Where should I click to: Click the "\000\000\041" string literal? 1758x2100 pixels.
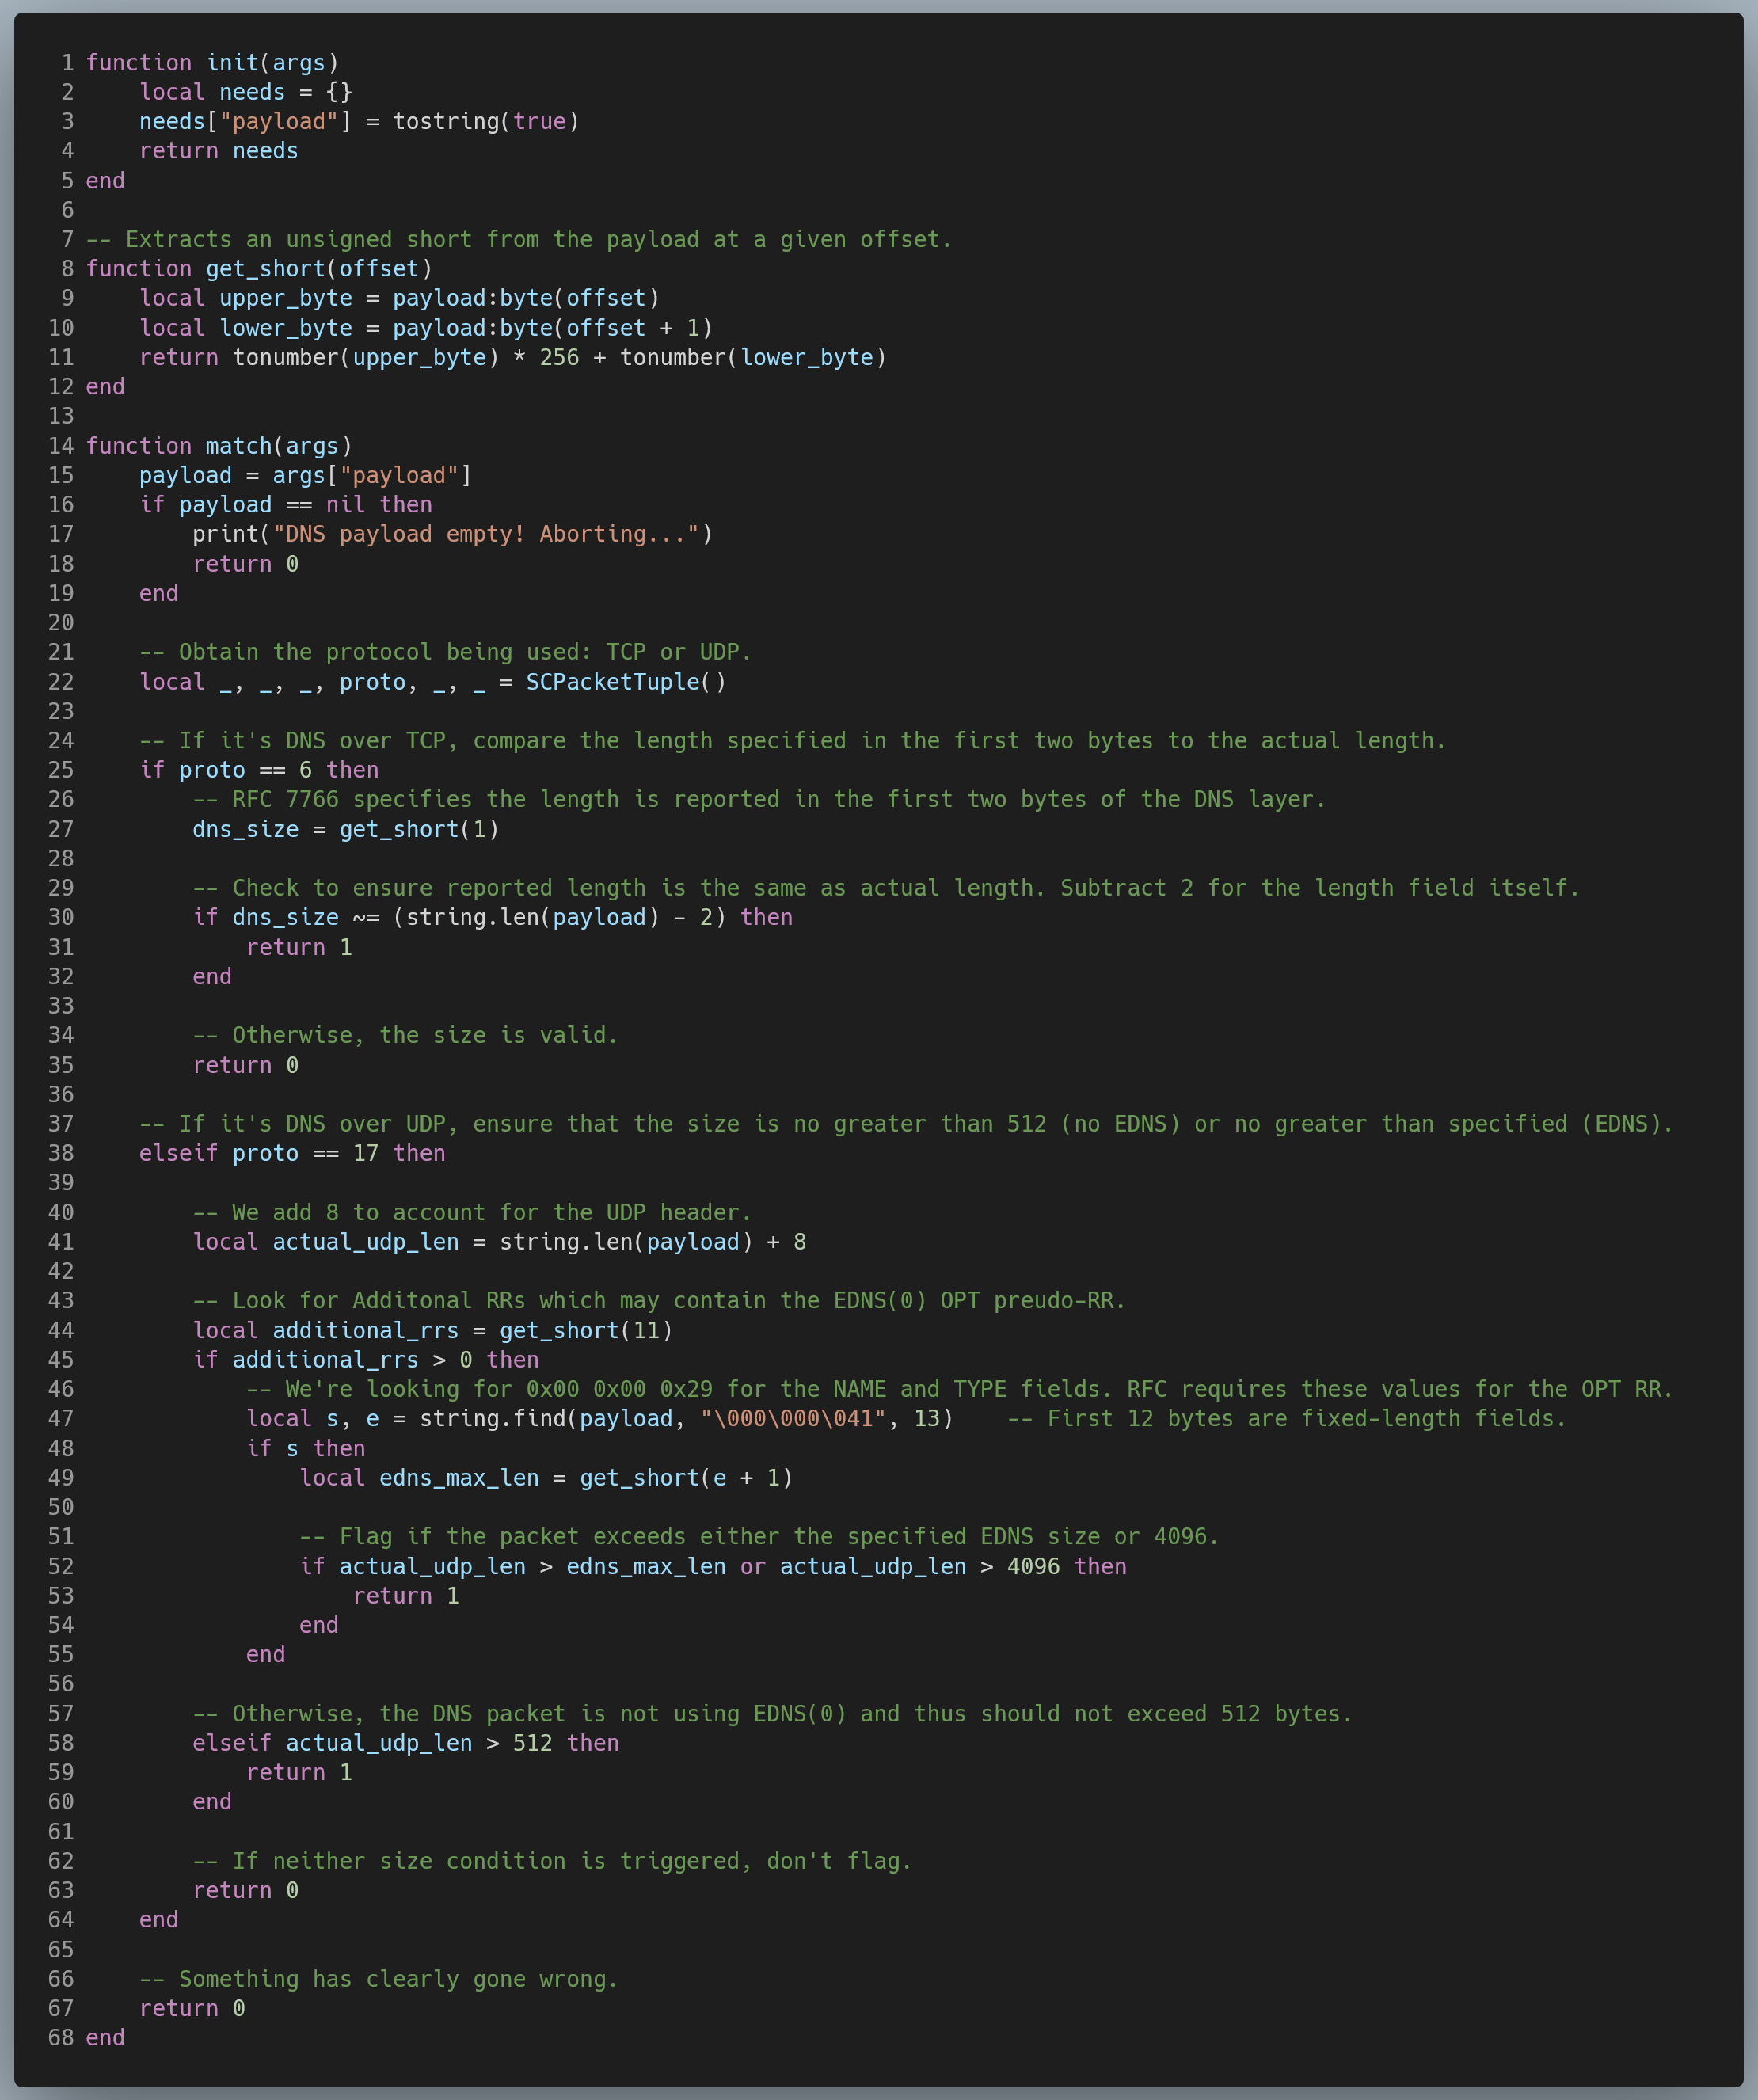793,1418
